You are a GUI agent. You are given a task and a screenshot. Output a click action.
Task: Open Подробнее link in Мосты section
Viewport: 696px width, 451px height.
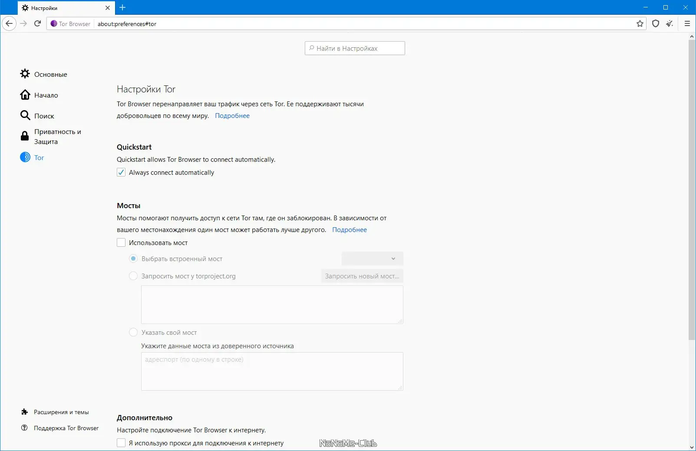point(350,230)
